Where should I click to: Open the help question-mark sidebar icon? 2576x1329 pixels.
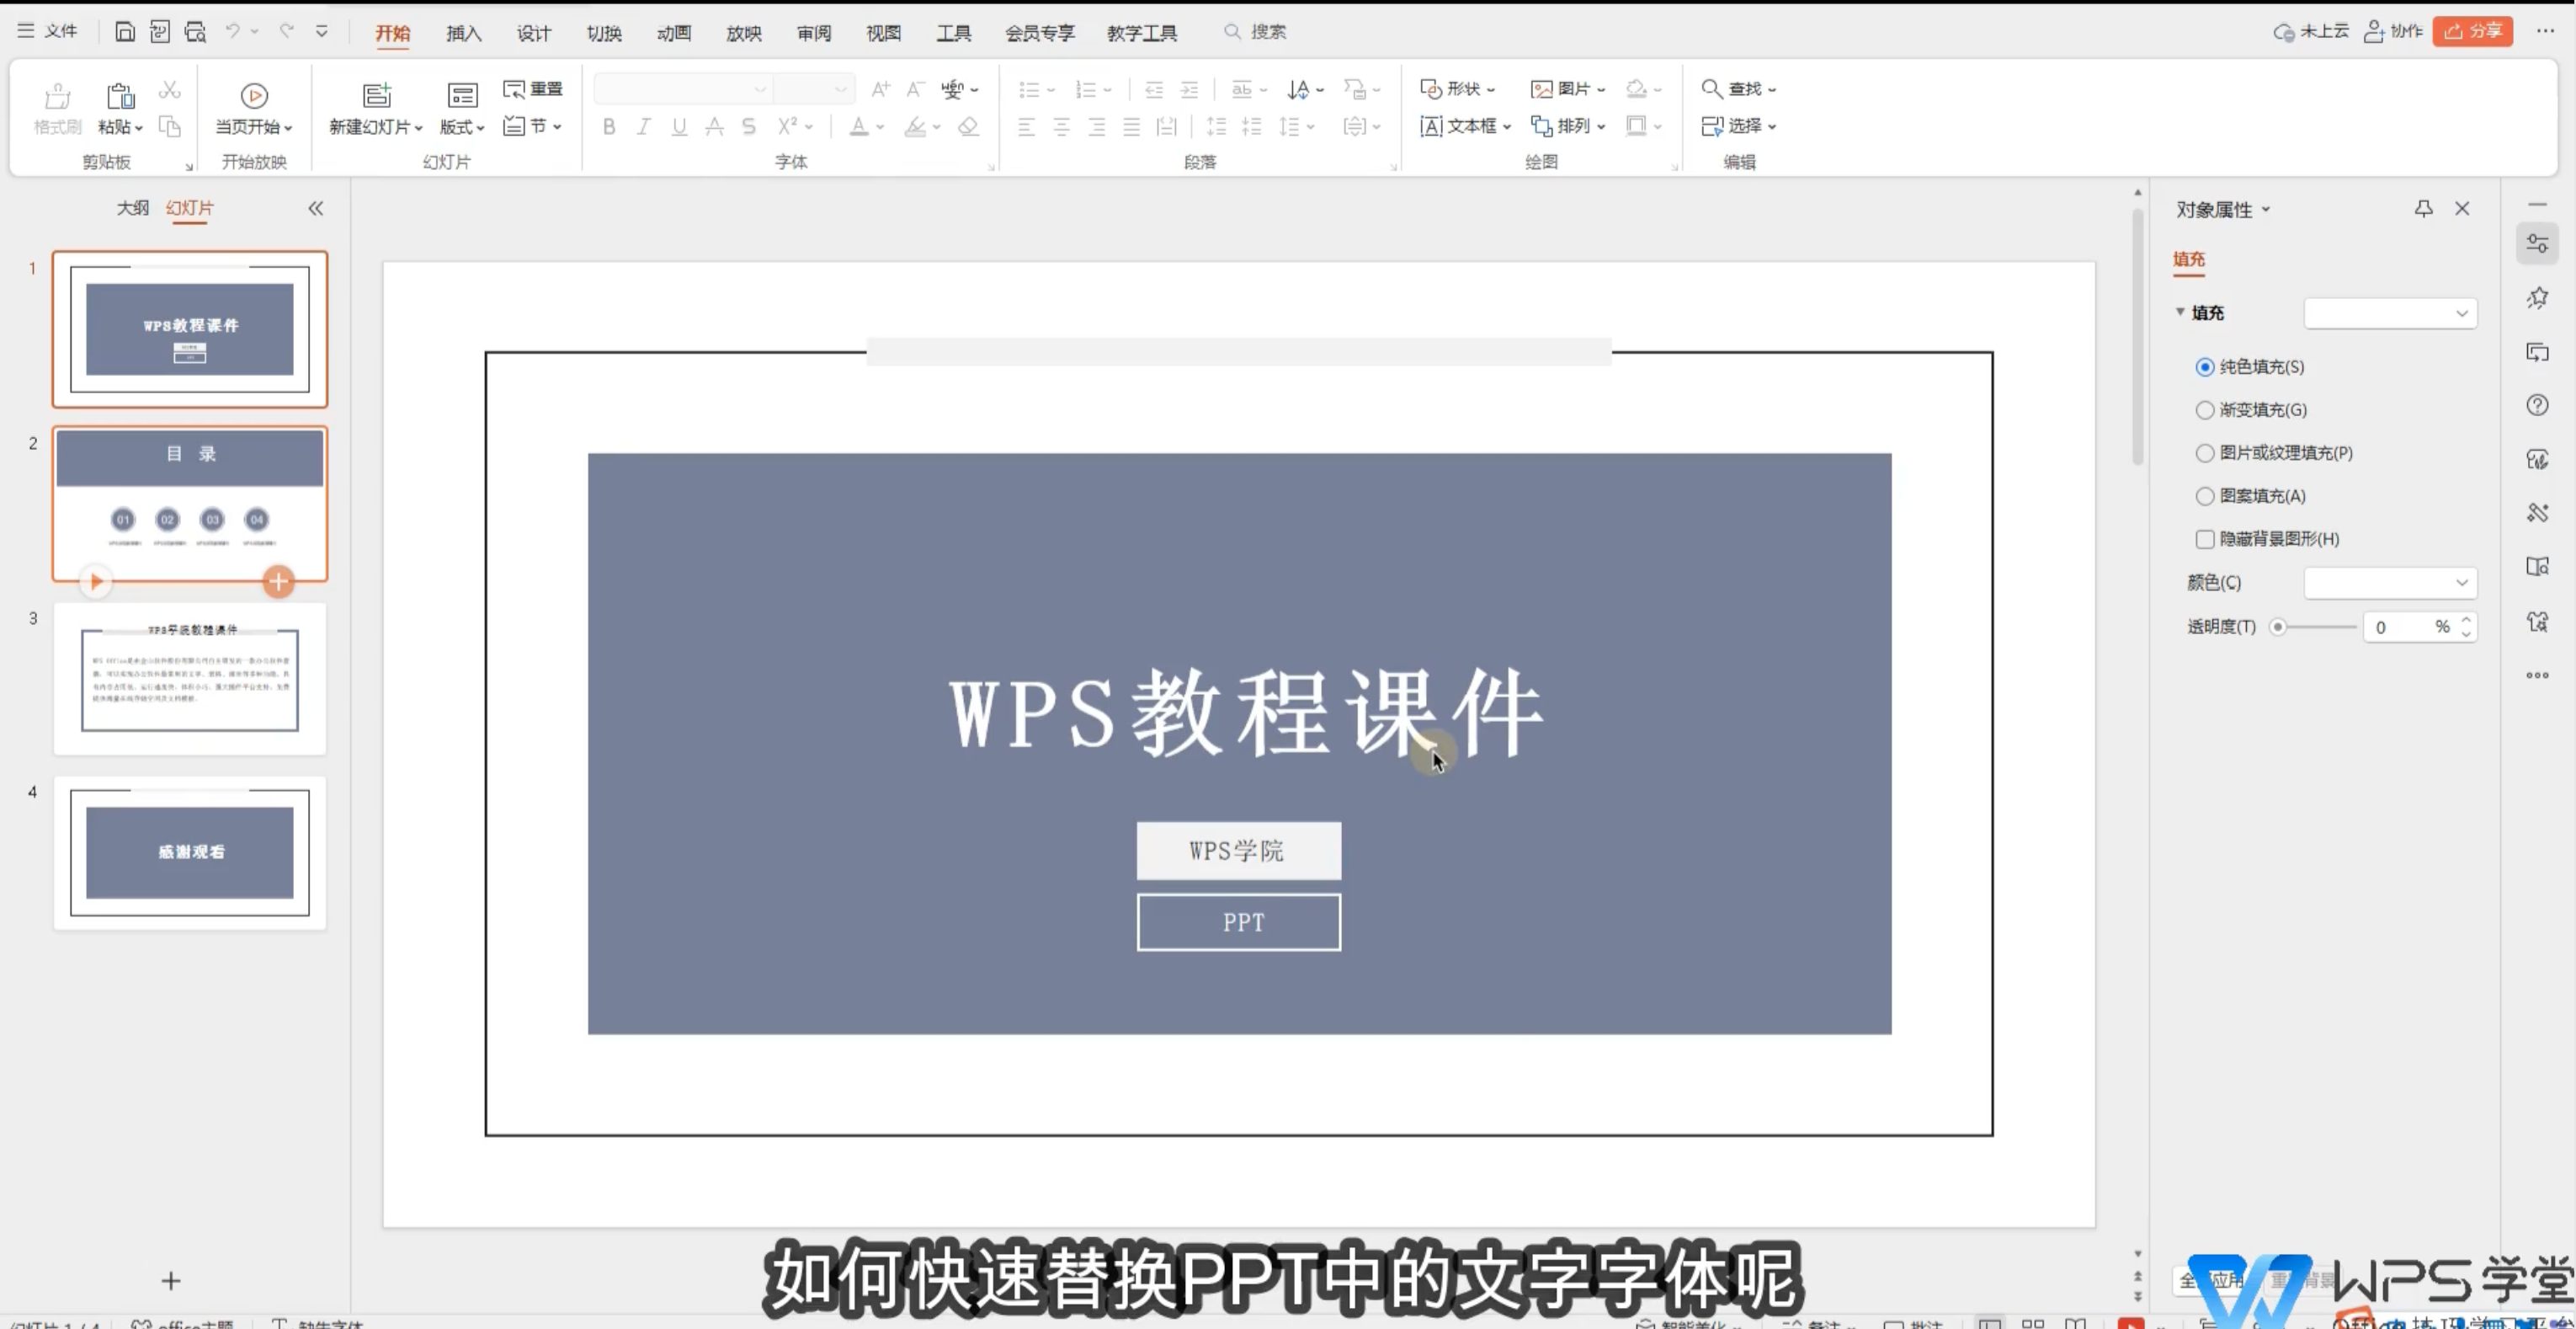coord(2537,405)
